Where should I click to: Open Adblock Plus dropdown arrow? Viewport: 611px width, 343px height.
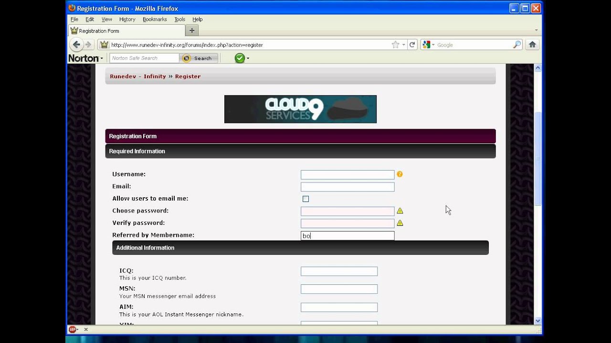(78, 330)
